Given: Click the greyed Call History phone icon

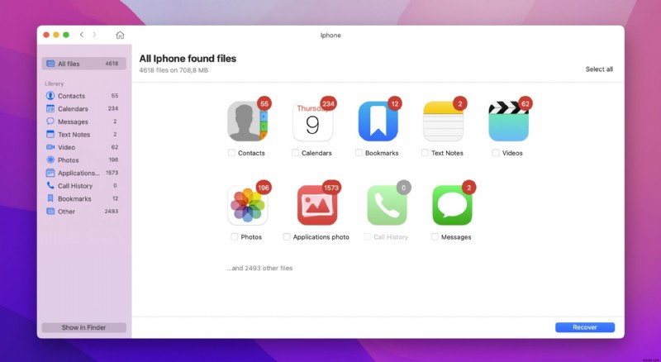Looking at the screenshot, I should point(387,206).
